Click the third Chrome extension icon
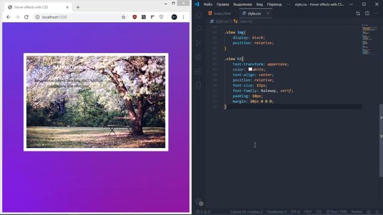383x215 pixels. [153, 17]
